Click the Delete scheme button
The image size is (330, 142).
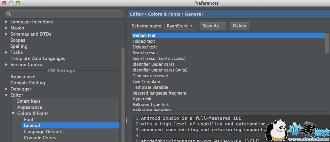click(239, 26)
